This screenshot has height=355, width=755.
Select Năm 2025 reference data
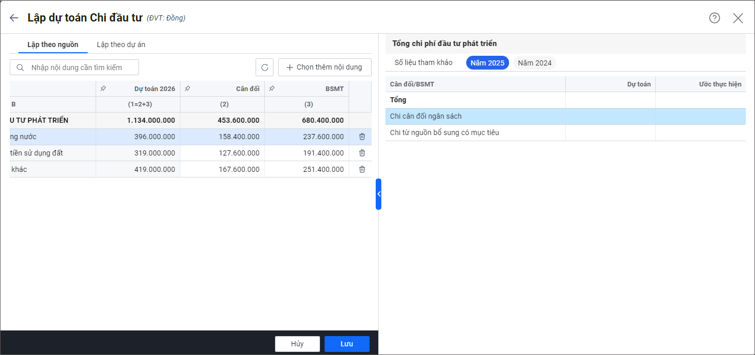pos(487,63)
